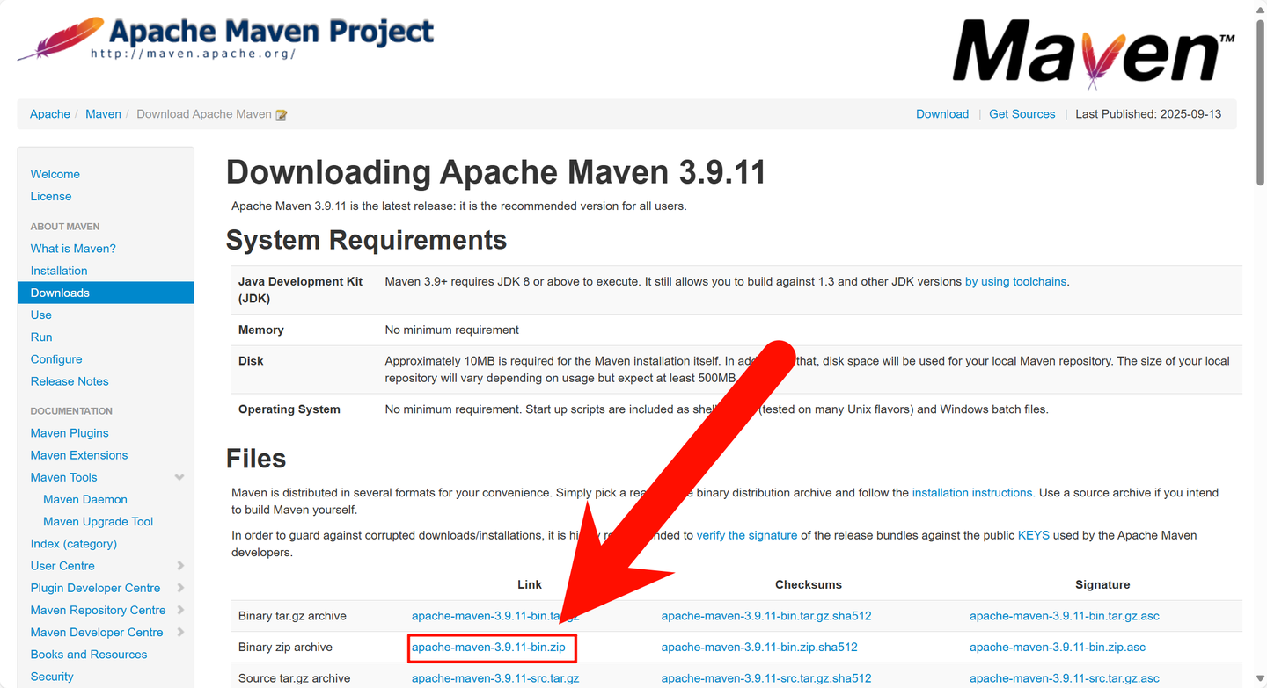The width and height of the screenshot is (1267, 688).
Task: Expand the Maven Repository Centre section
Action: pyautogui.click(x=179, y=610)
